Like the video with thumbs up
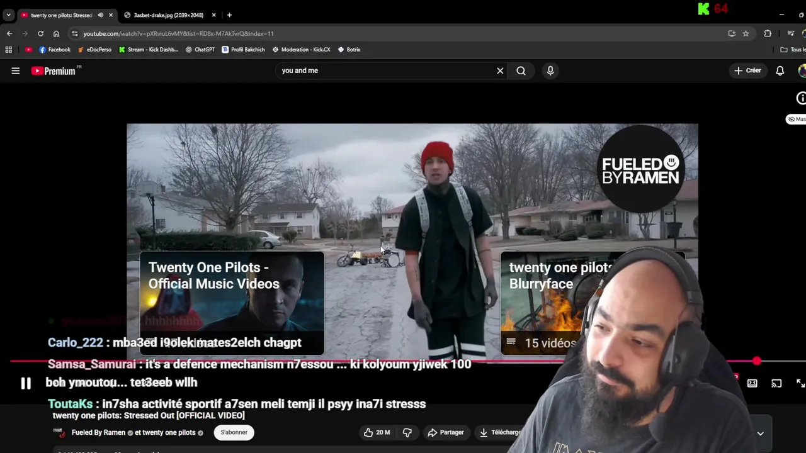Screen dimensions: 806x453 [377, 432]
